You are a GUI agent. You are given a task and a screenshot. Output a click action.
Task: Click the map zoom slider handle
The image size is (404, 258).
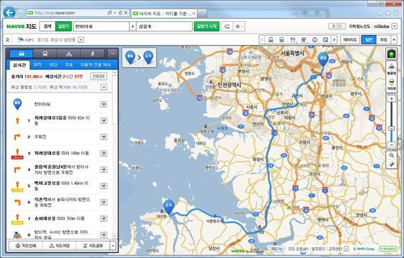coord(392,129)
